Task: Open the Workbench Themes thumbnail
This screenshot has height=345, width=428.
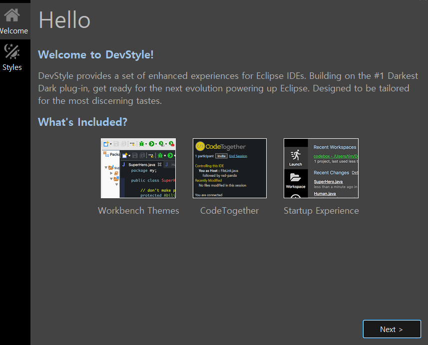Action: point(138,168)
